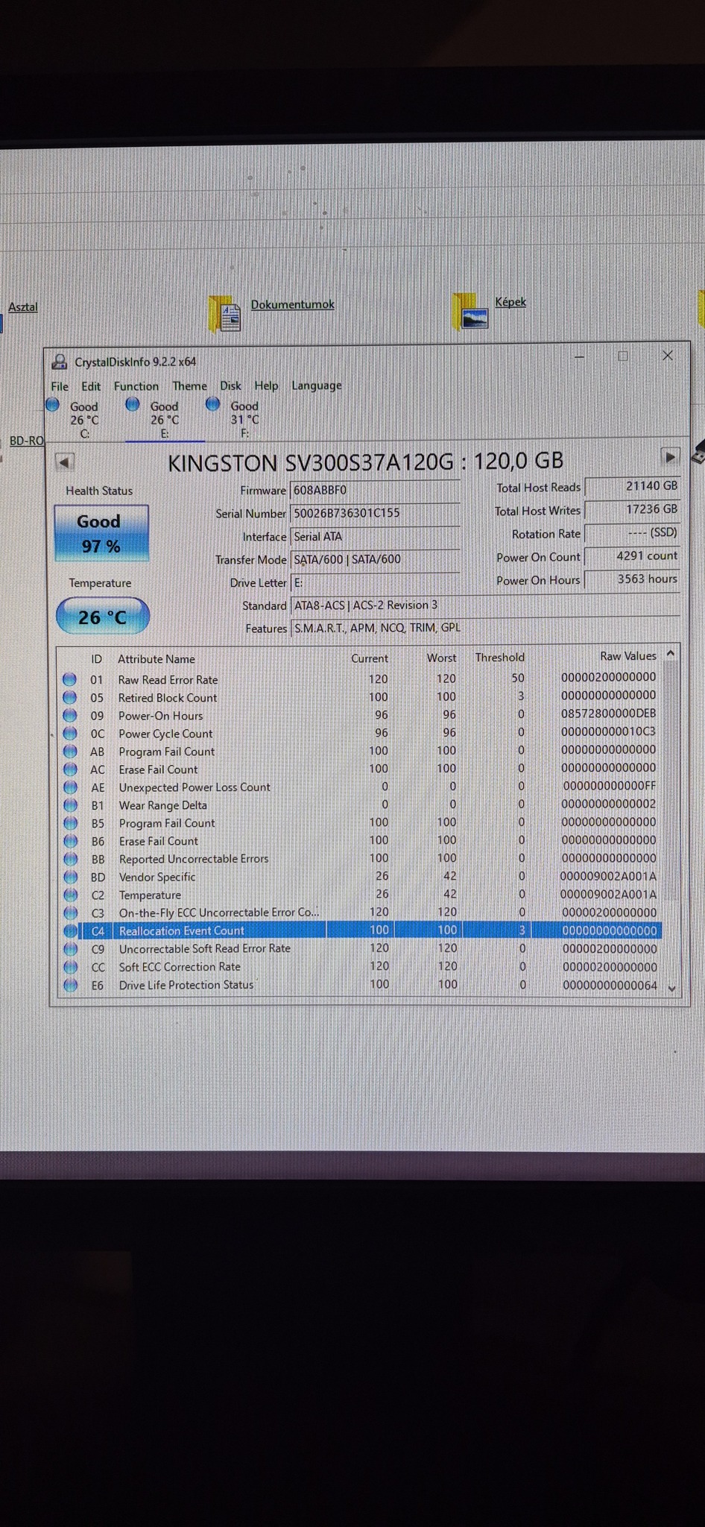Click status icon for Unexpected Power Loss Count
This screenshot has height=1527, width=705.
70,787
